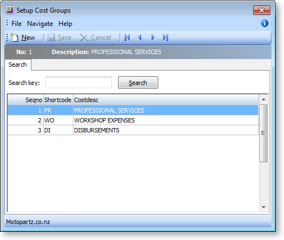Select the WORKSHOP EXPENSES row
Viewport: 284px width, 240px height.
click(x=133, y=120)
